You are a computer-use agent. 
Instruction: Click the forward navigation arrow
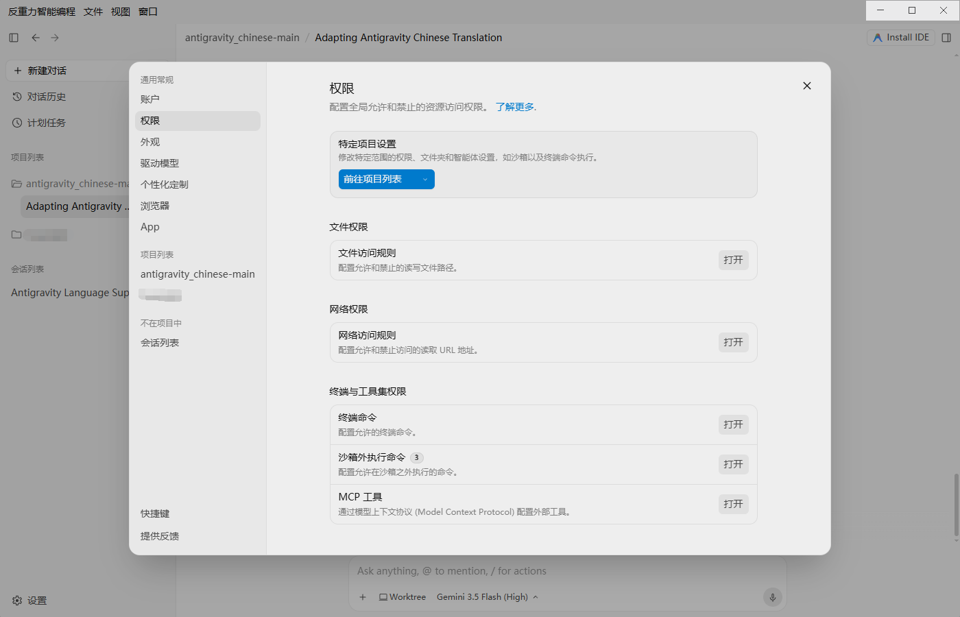(x=55, y=38)
